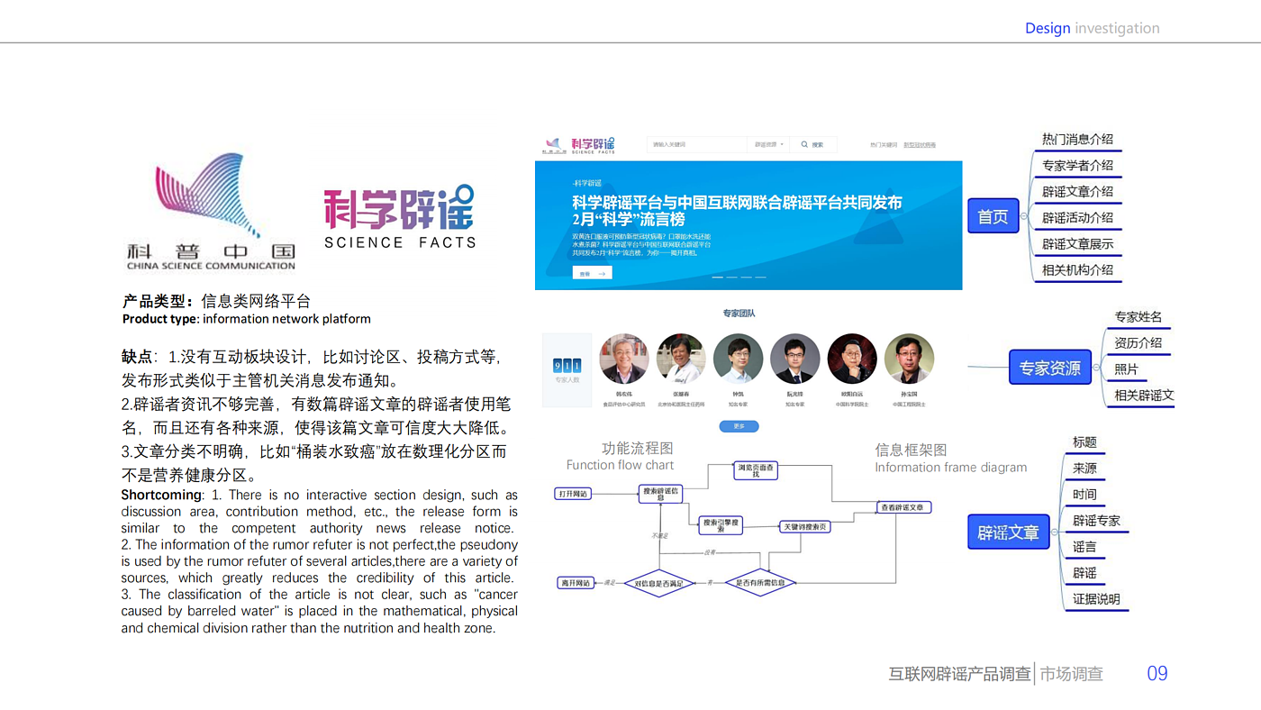This screenshot has width=1261, height=710.
Task: Select the blue 辟谣文章 mind map node
Action: [x=1008, y=532]
